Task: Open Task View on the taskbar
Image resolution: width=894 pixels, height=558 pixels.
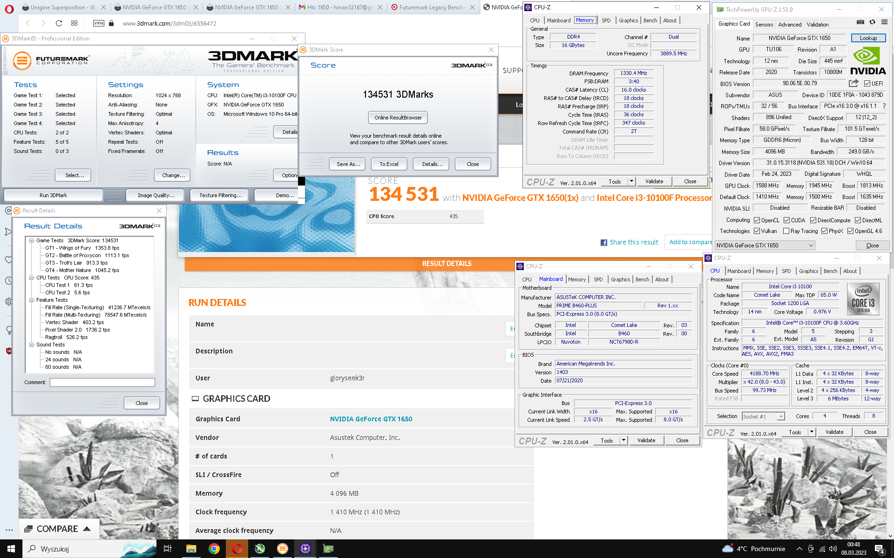Action: 168,549
